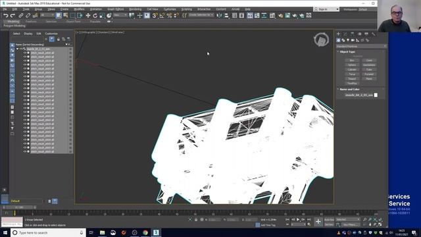The width and height of the screenshot is (421, 237).
Task: Open the Utilities tab in command panel
Action: 373,34
